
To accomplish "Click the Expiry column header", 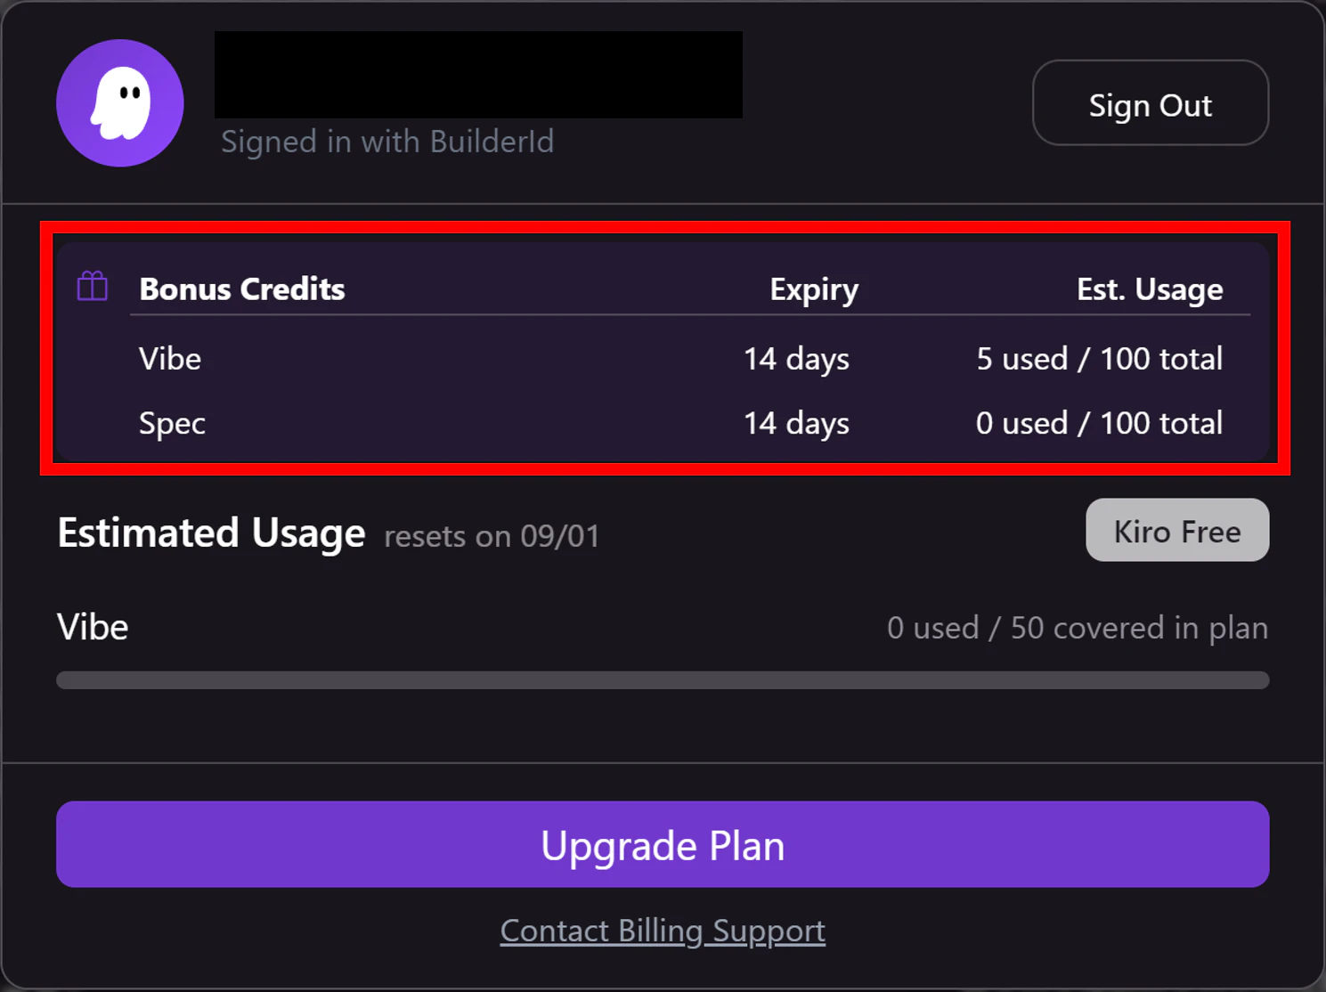I will [x=814, y=290].
